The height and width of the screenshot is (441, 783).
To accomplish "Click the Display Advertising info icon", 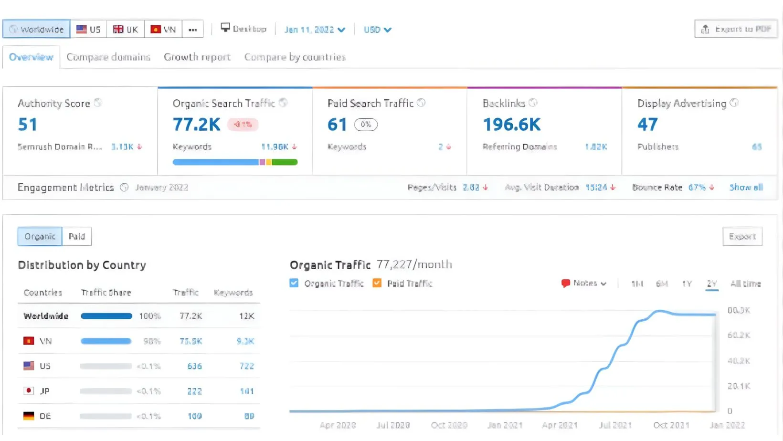I will click(x=734, y=103).
